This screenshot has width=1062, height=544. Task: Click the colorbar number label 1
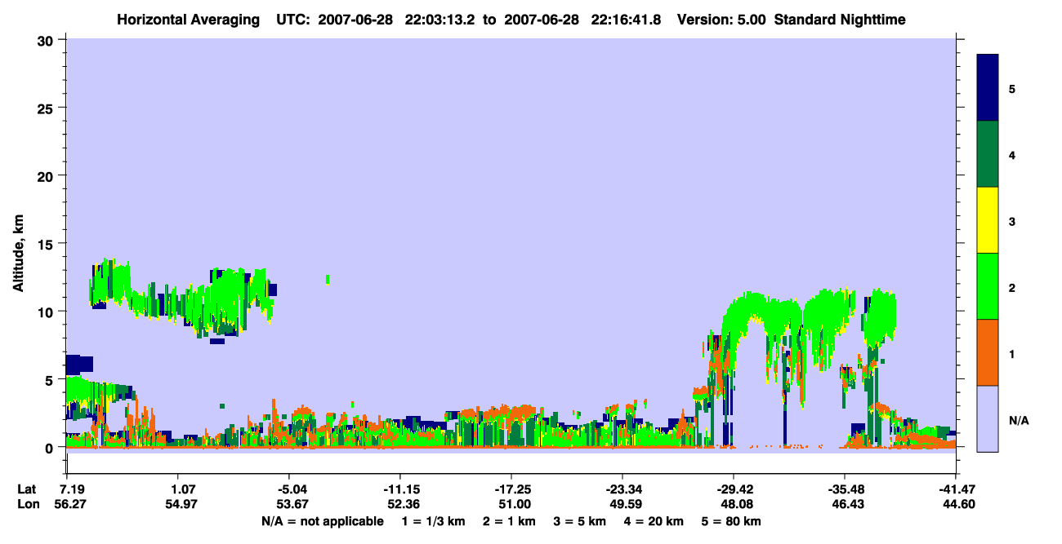[1012, 355]
